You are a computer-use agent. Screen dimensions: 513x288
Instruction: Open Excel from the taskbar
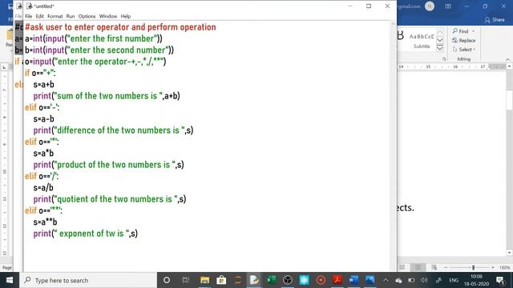coord(271,280)
